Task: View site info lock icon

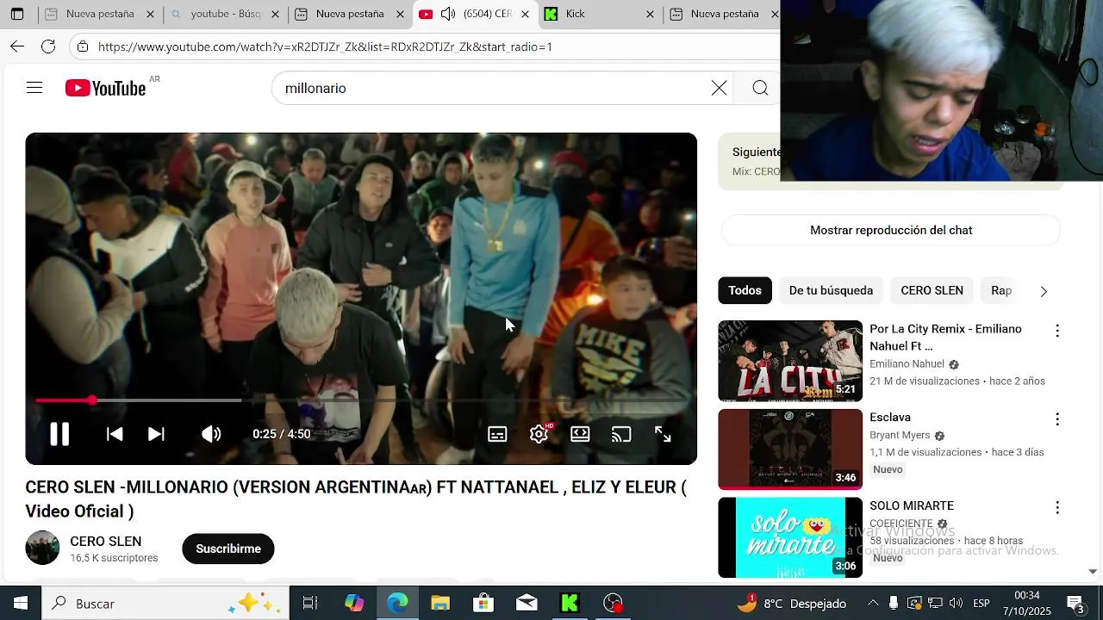Action: tap(83, 46)
